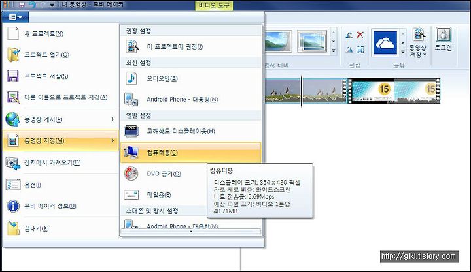This screenshot has height=272, width=471.
Task: Open 옵션(I) from file menu
Action: point(60,185)
